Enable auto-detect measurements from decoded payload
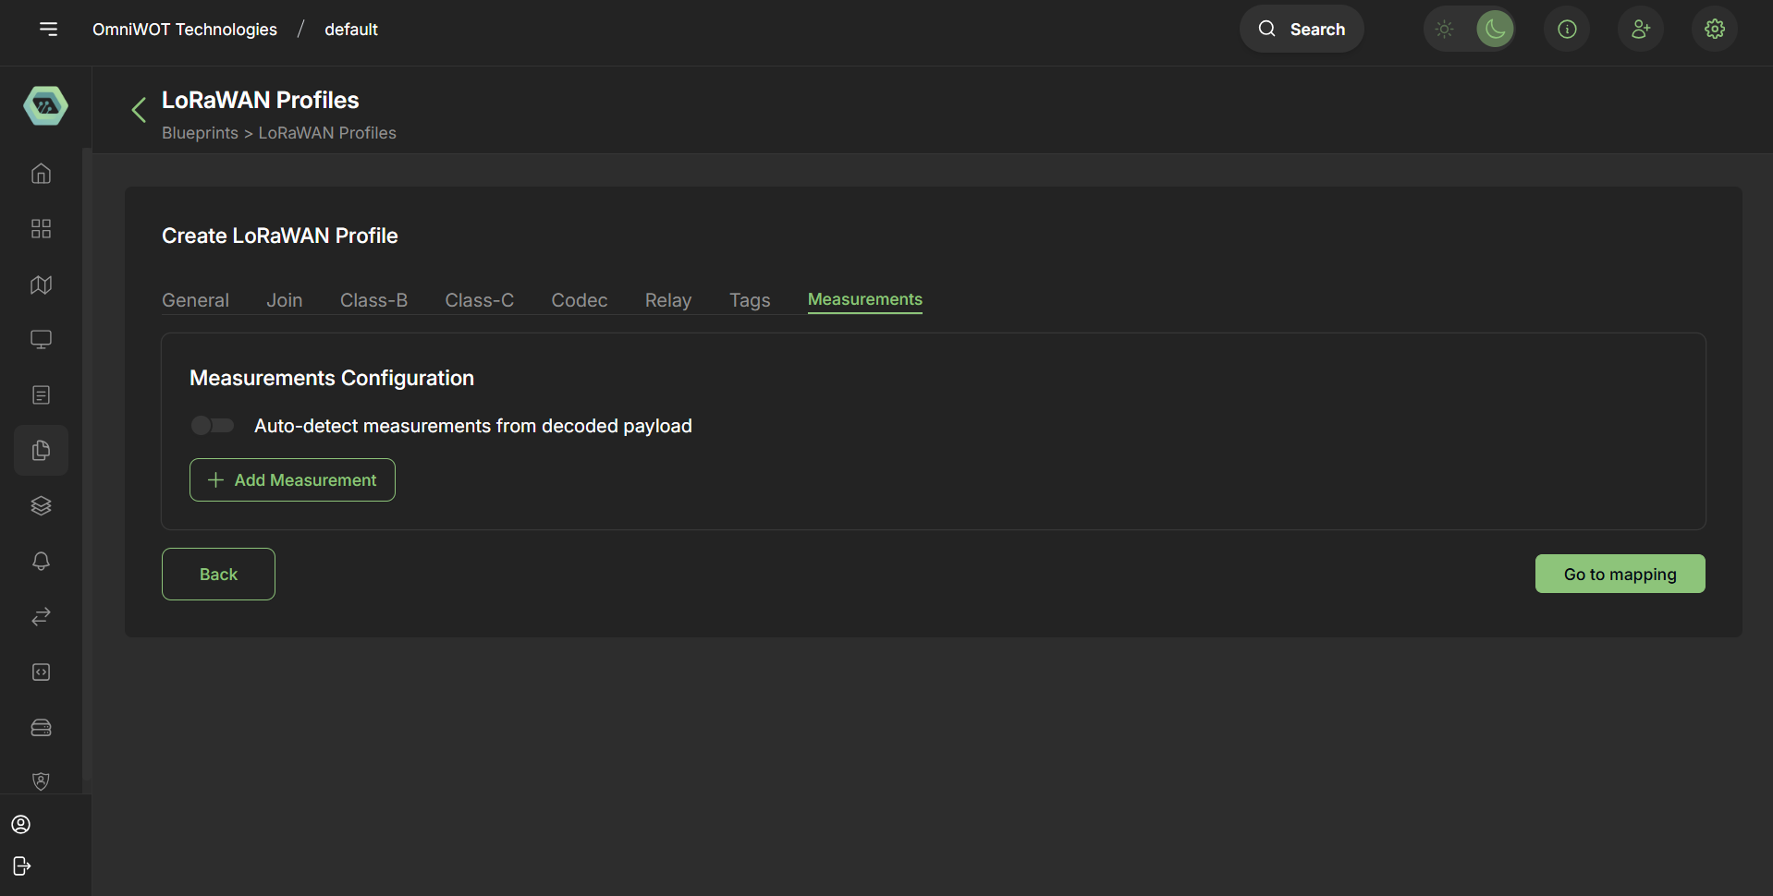1773x896 pixels. [x=212, y=425]
